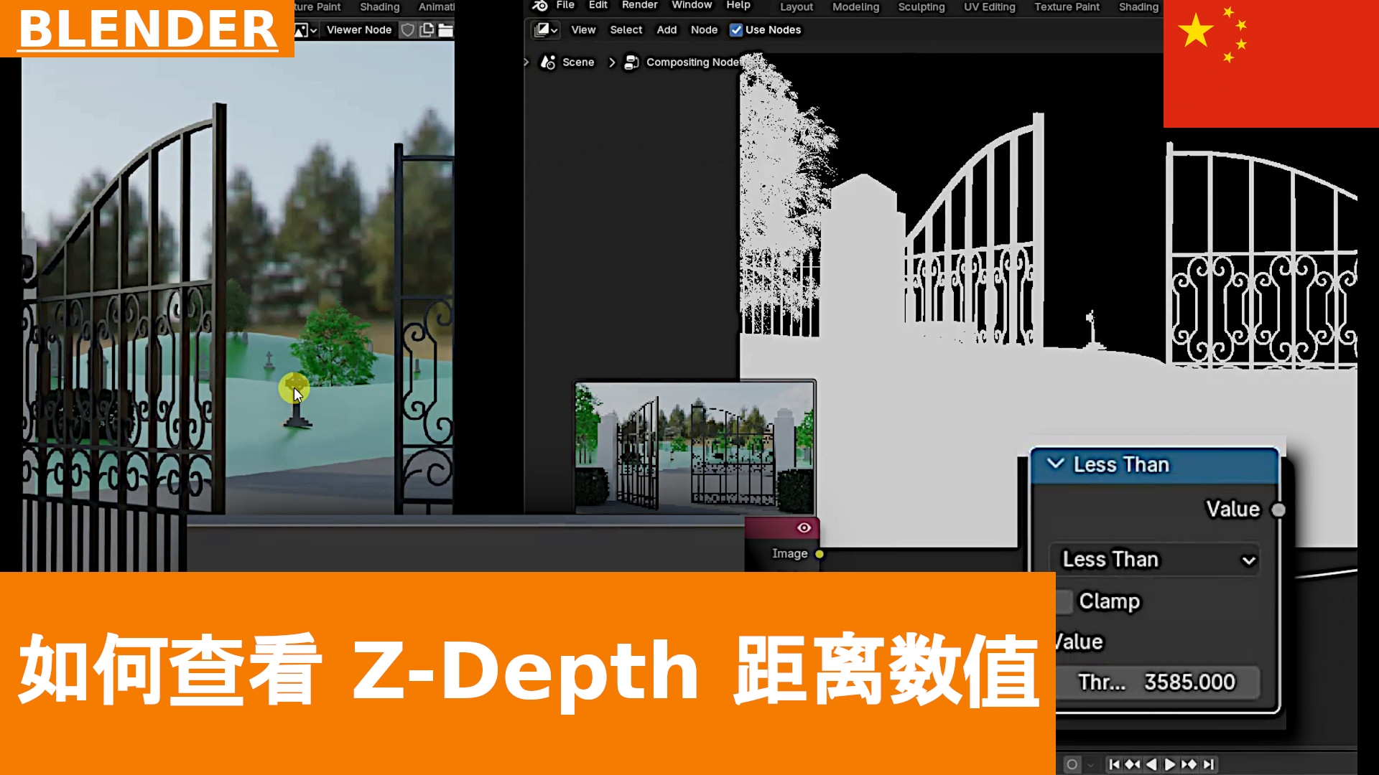Click the Compositing Nodetree breadcrumb icon
Viewport: 1379px width, 775px height.
[631, 62]
